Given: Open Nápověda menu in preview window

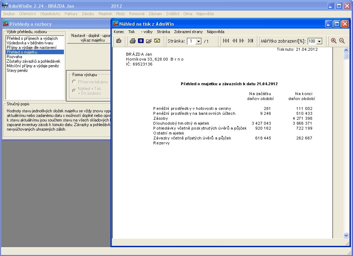Looking at the screenshot, I should click(215, 32).
